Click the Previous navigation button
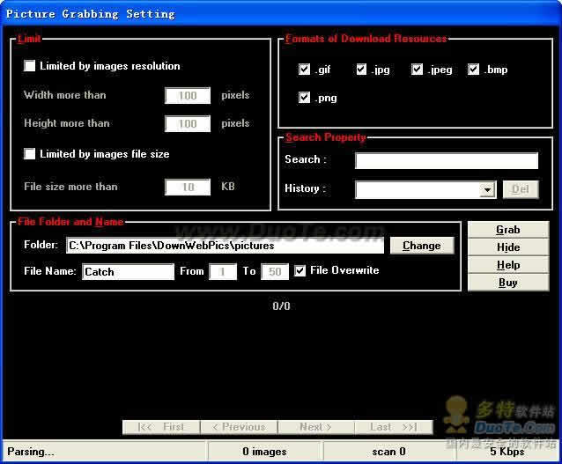 click(x=239, y=427)
